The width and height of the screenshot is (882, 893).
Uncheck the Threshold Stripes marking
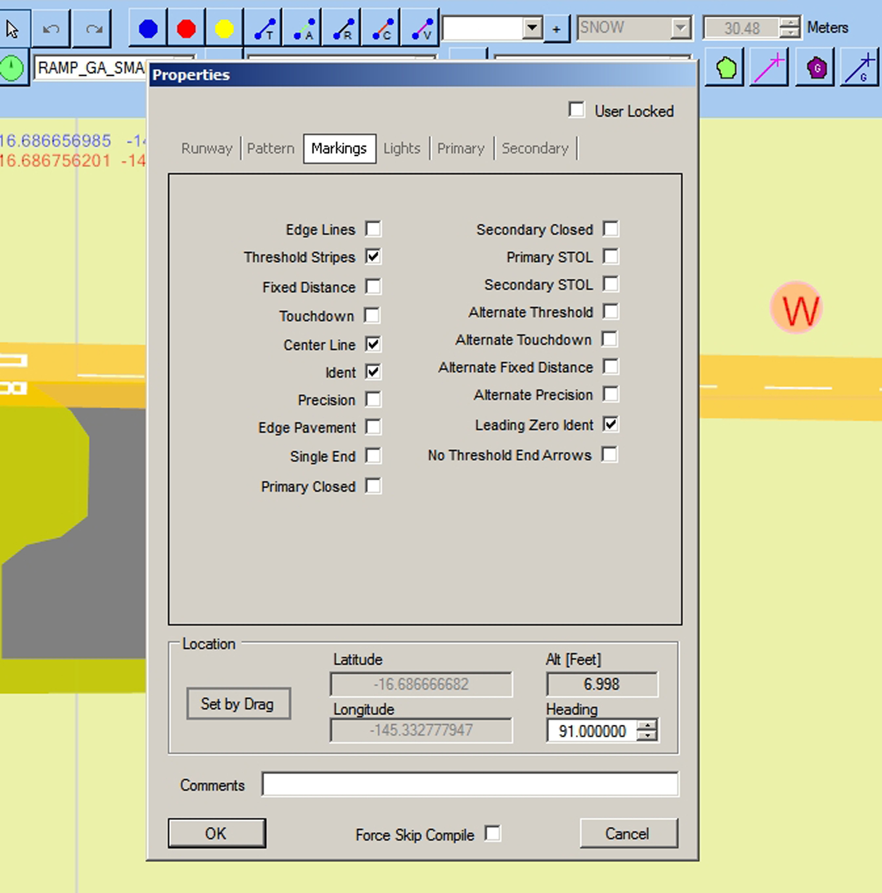(374, 257)
